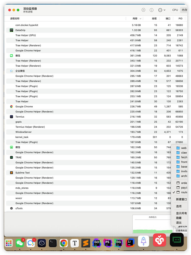Open the base folder in dock menu
191x255 pixels.
[181, 167]
